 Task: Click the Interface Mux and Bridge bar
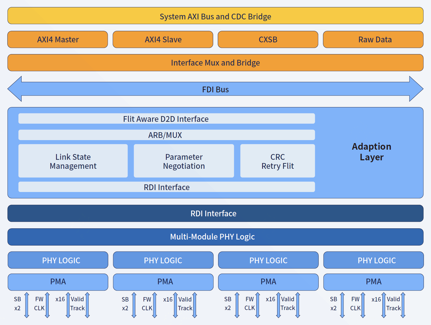coord(215,63)
